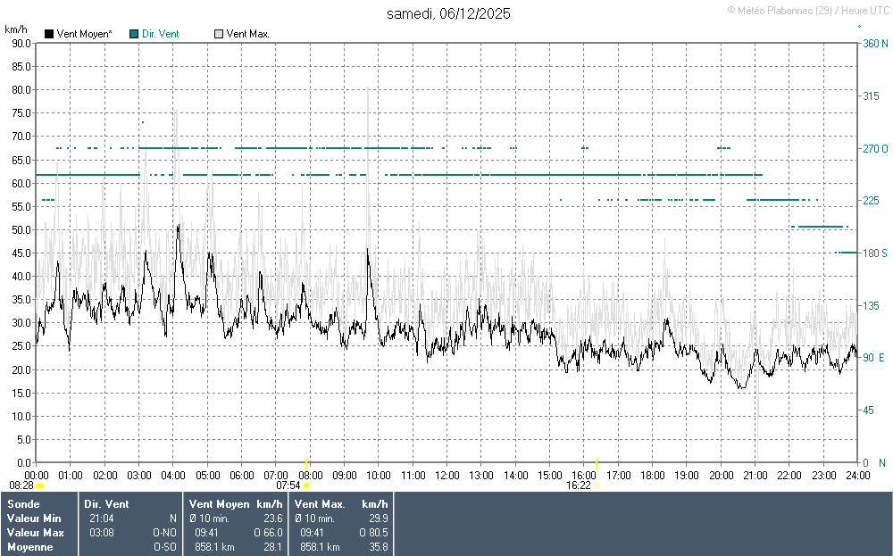Select the Dir. Vent legend label
893x556 pixels.
pos(160,34)
